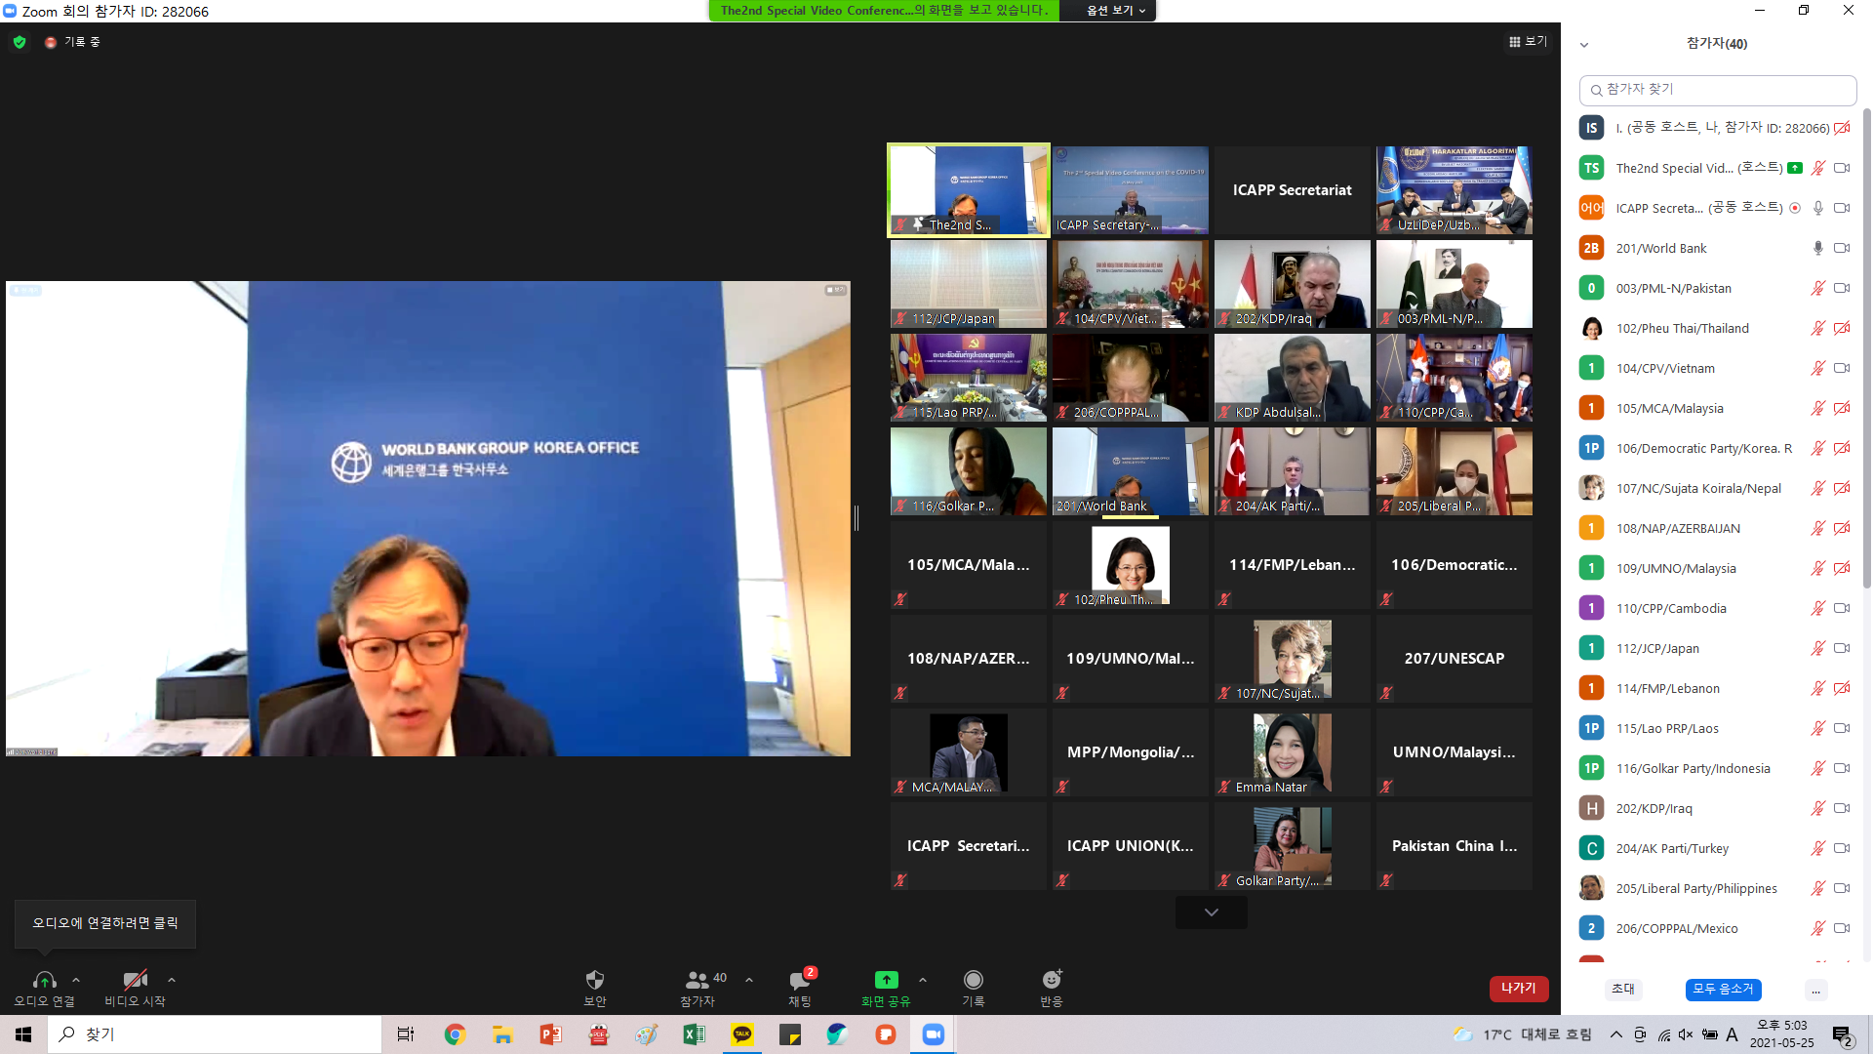Collapse participants panel chevron at top
Image resolution: width=1873 pixels, height=1054 pixels.
[1584, 44]
